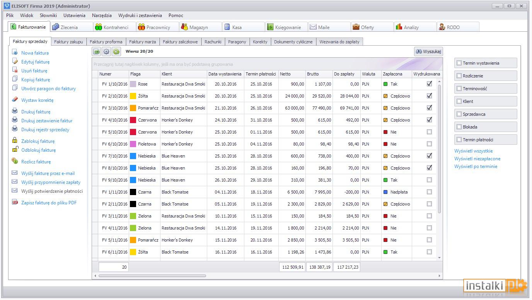Switch to the Wezwania do zapłaty tab

[x=339, y=41]
